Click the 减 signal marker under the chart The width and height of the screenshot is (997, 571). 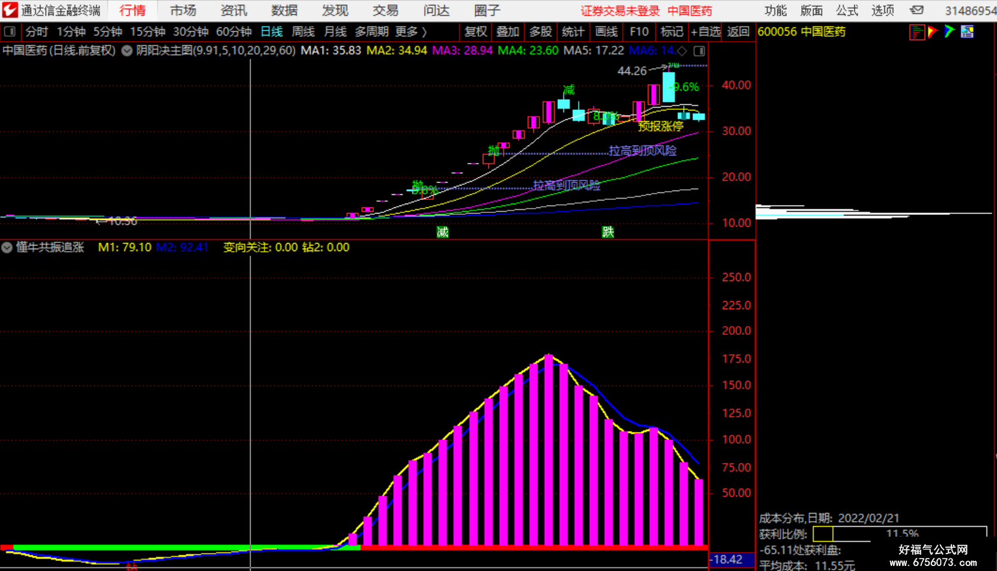(x=443, y=232)
